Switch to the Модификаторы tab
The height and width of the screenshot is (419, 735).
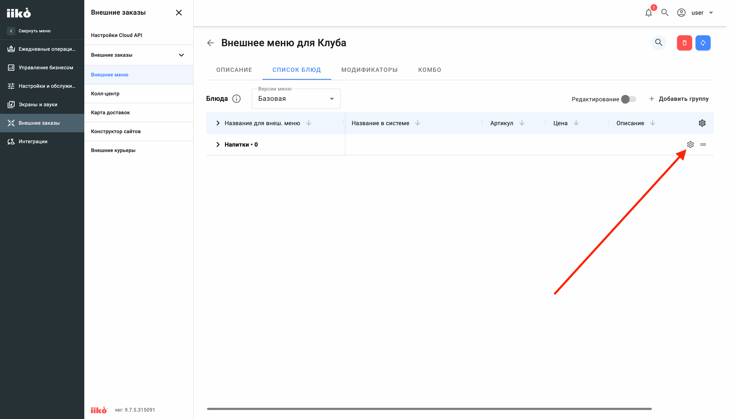pyautogui.click(x=369, y=70)
